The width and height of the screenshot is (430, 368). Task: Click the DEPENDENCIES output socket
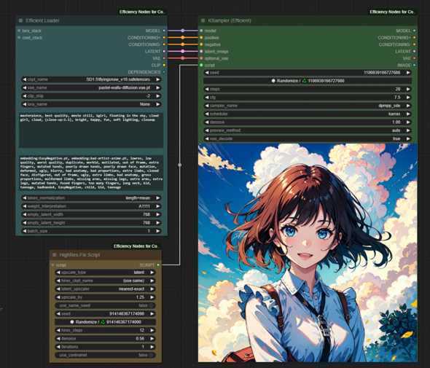(164, 72)
